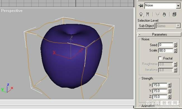Collapse the Parameters rollout

tap(159, 34)
